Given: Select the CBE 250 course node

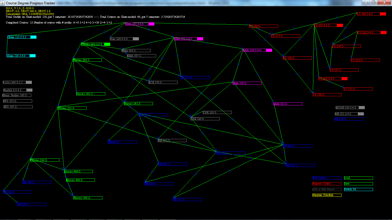Looking at the screenshot, I should (x=217, y=113).
